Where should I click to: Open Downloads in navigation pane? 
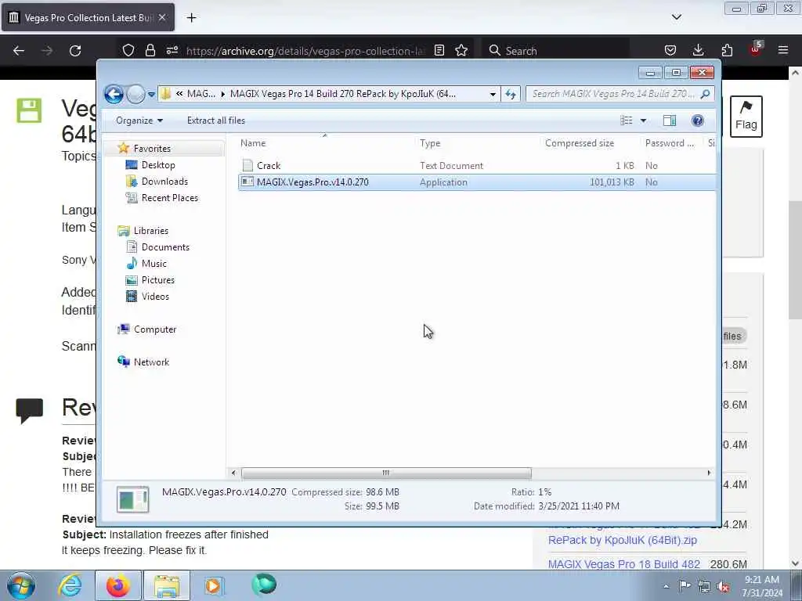164,182
